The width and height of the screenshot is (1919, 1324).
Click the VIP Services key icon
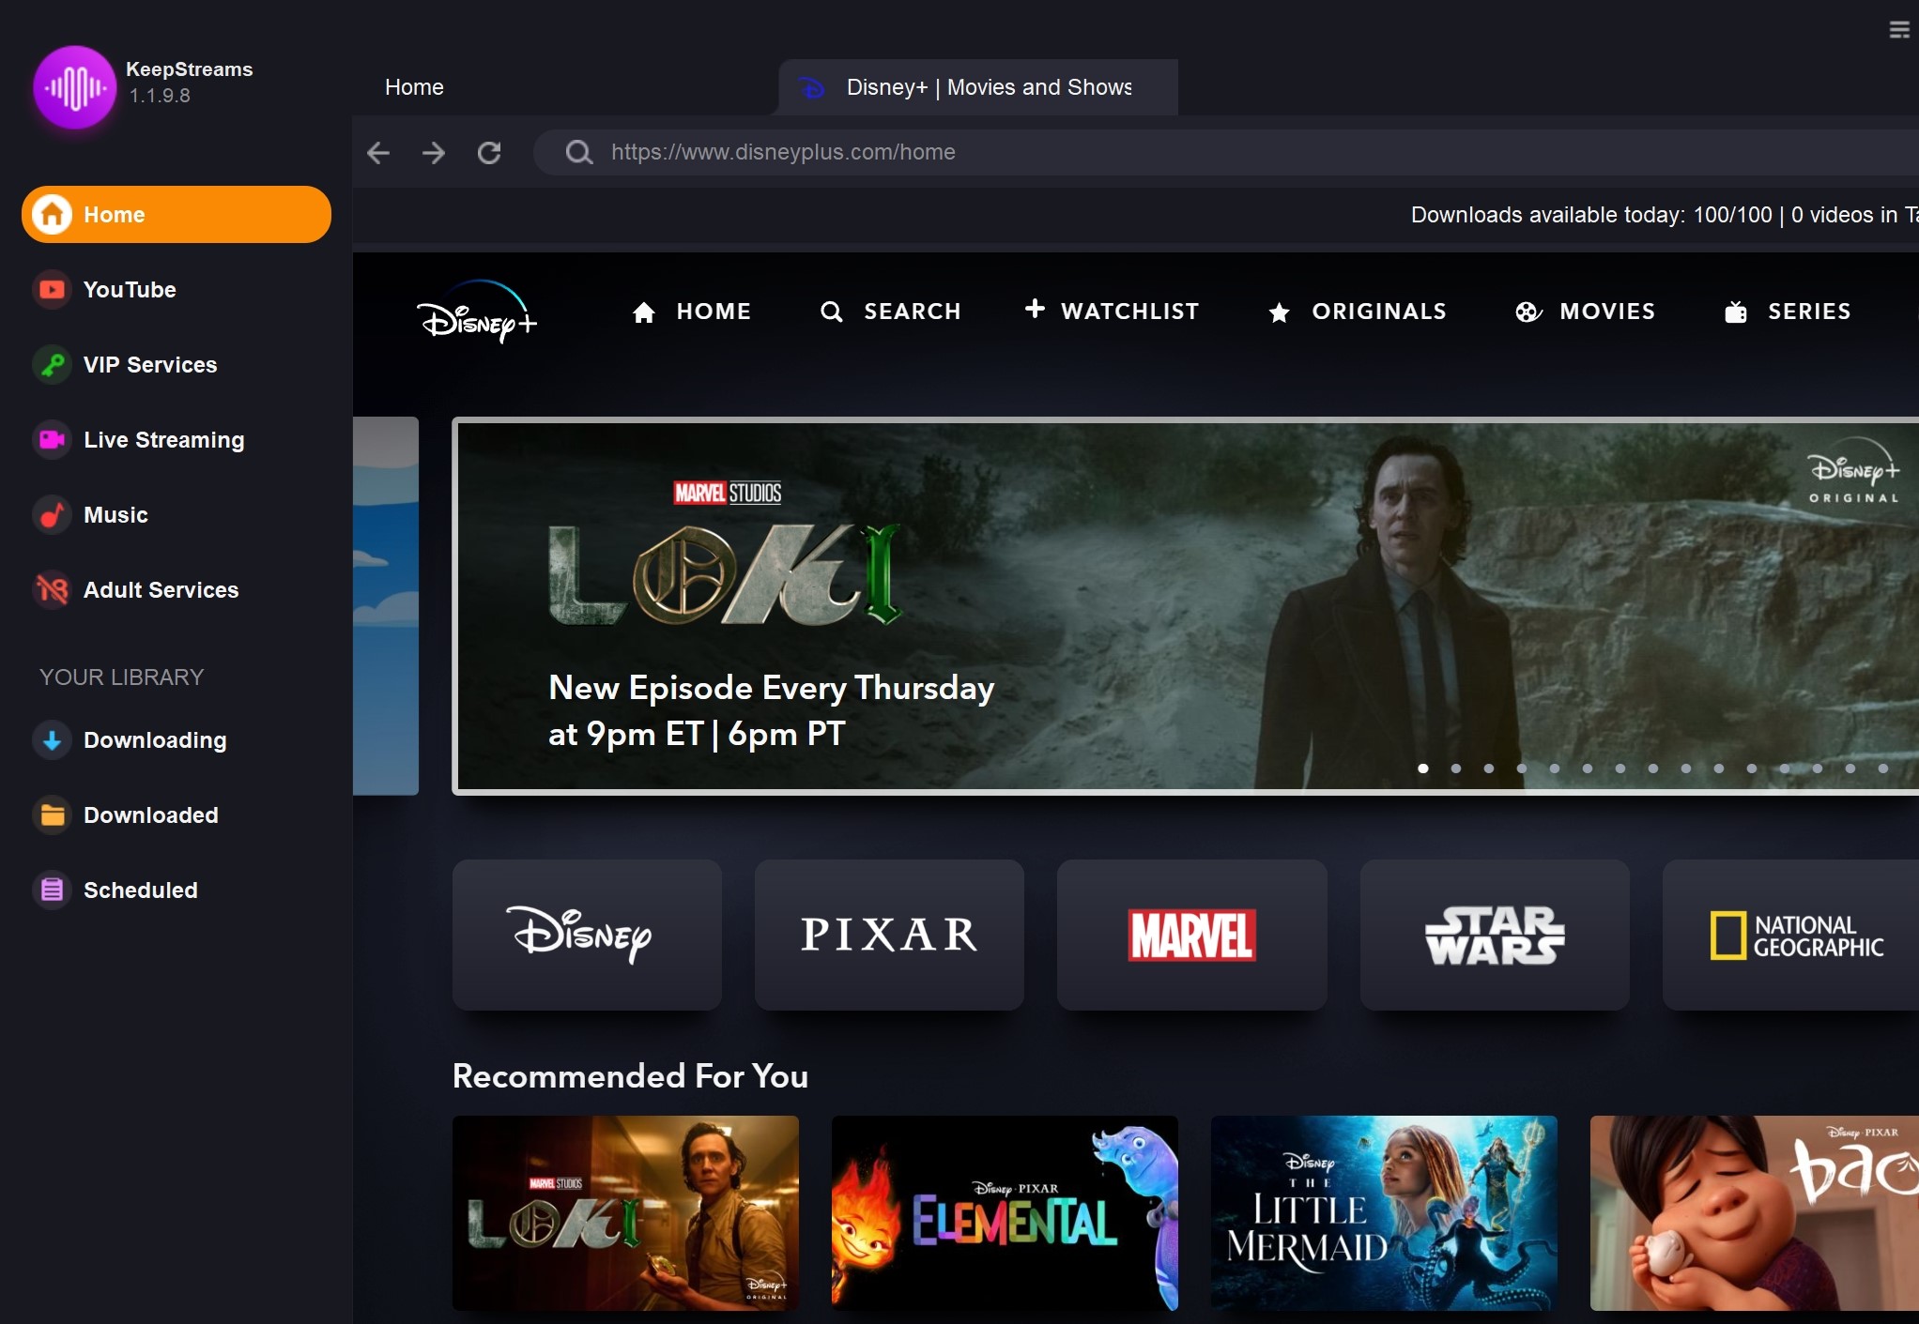pos(51,364)
